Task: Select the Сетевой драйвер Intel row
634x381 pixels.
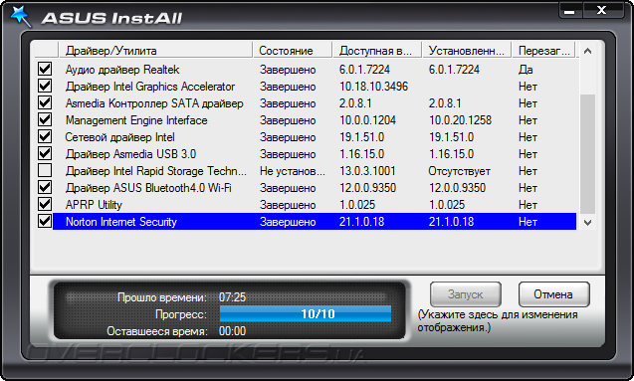Action: (315, 137)
